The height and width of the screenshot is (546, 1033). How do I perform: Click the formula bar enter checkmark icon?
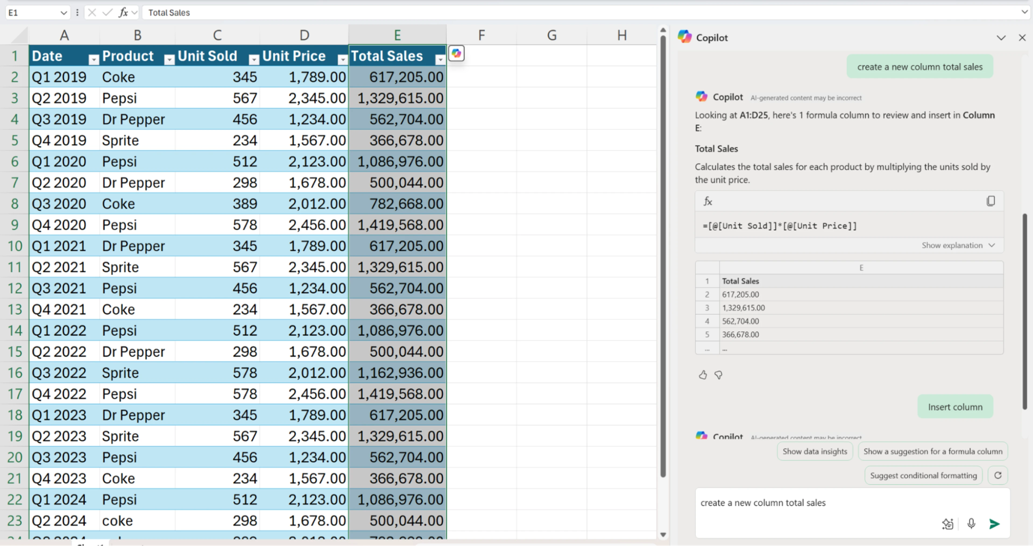[107, 12]
